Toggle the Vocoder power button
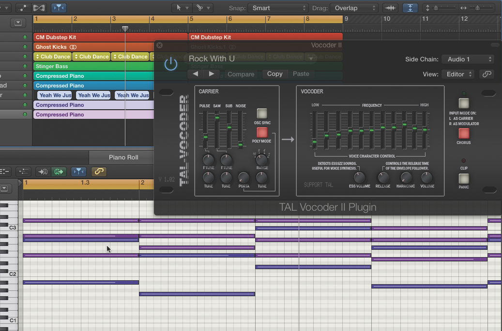The height and width of the screenshot is (331, 502). click(170, 62)
